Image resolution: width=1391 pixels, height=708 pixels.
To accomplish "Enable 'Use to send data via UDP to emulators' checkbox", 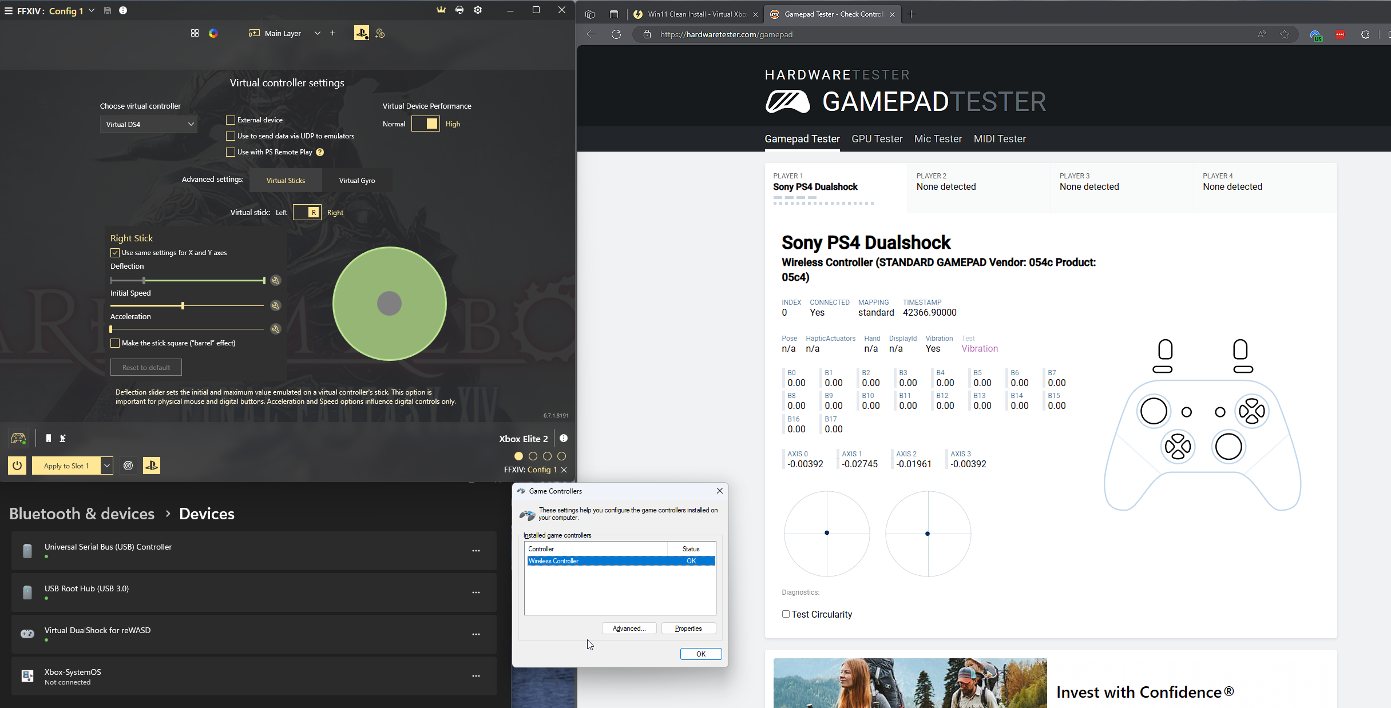I will point(231,136).
